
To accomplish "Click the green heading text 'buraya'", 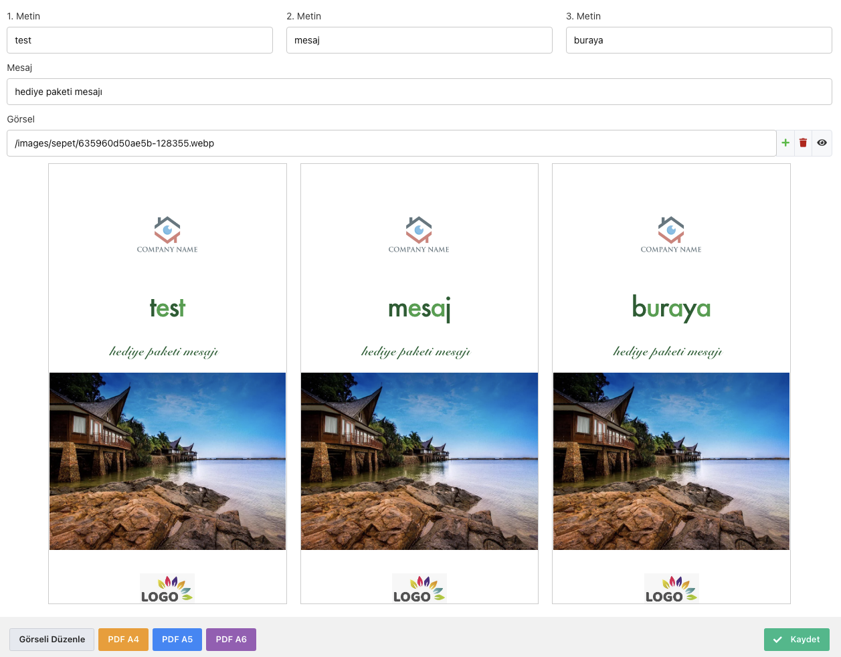I will [671, 308].
